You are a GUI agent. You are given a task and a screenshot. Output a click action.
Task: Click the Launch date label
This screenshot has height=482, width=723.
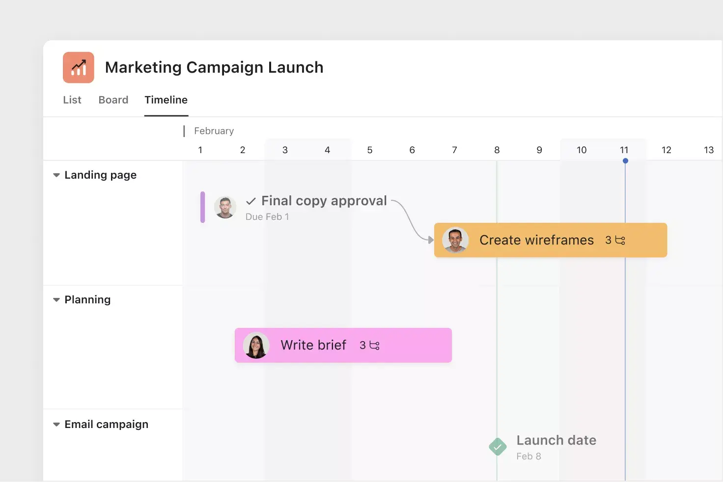[x=556, y=440]
